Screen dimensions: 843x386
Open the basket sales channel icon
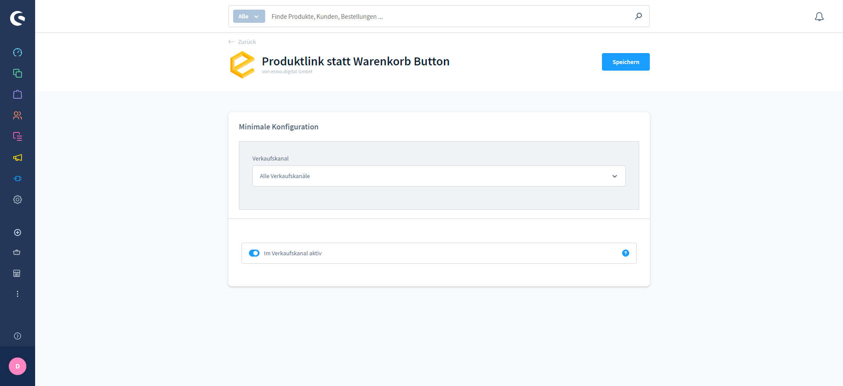[x=17, y=252]
